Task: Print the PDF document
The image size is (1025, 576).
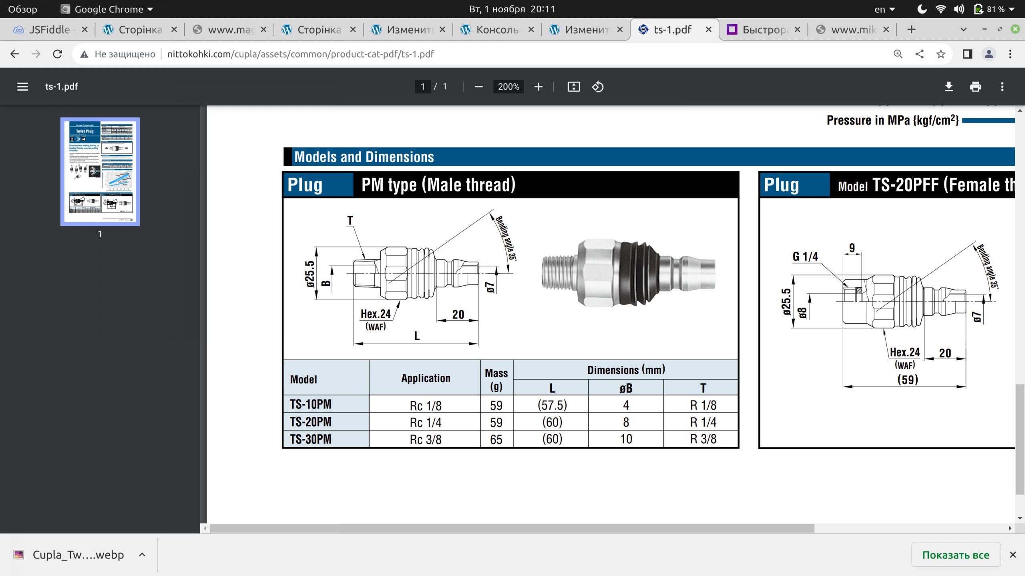Action: pyautogui.click(x=975, y=87)
